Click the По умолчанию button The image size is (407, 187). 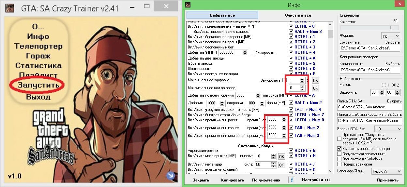click(266, 180)
